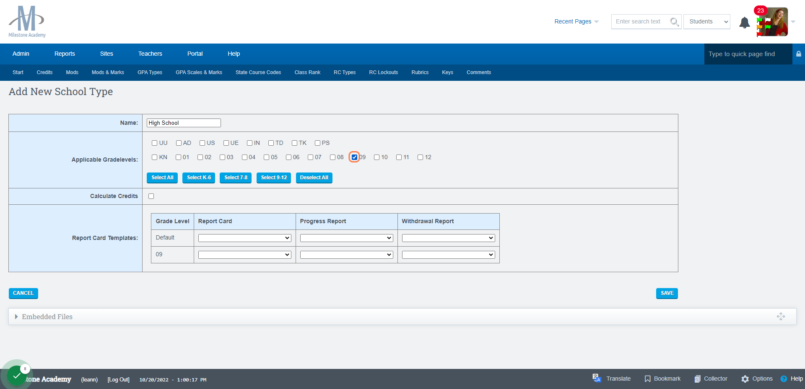The width and height of the screenshot is (805, 389).
Task: Open the Help menu in the navigation bar
Action: 234,54
